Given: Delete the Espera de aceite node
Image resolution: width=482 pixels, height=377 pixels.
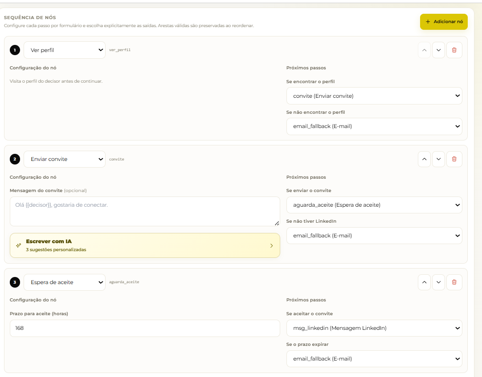Looking at the screenshot, I should tap(454, 282).
